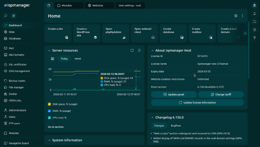
Task: Disable CPU load, % checkbox
Action: (50, 118)
